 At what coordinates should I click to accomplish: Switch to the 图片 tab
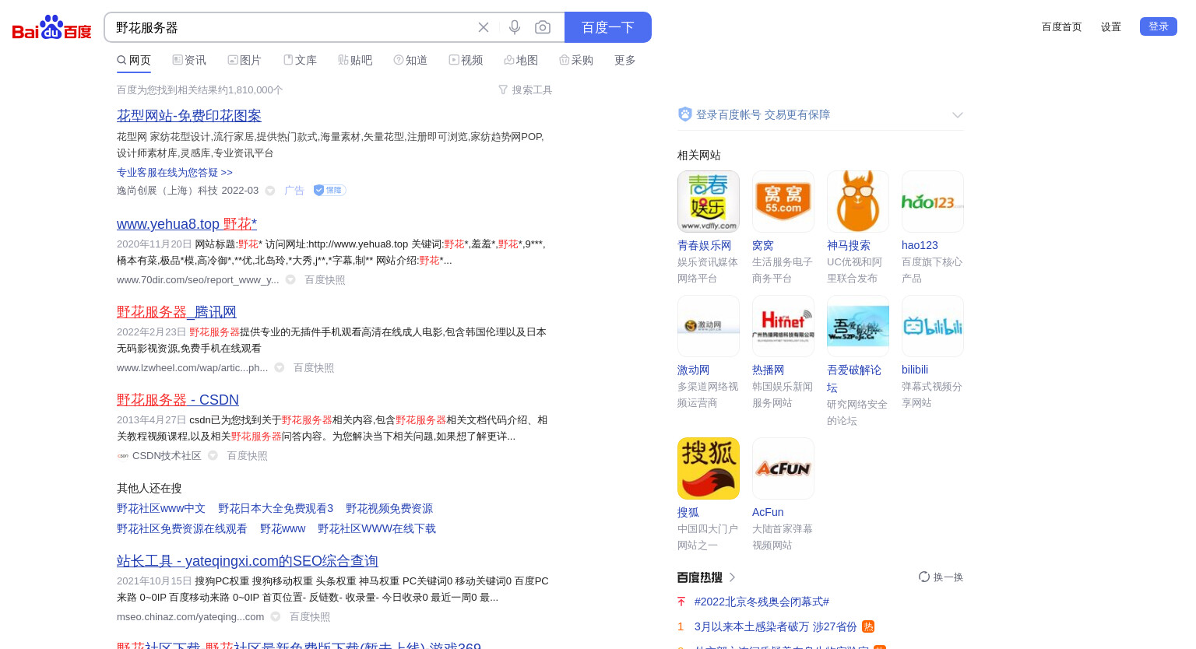(244, 60)
